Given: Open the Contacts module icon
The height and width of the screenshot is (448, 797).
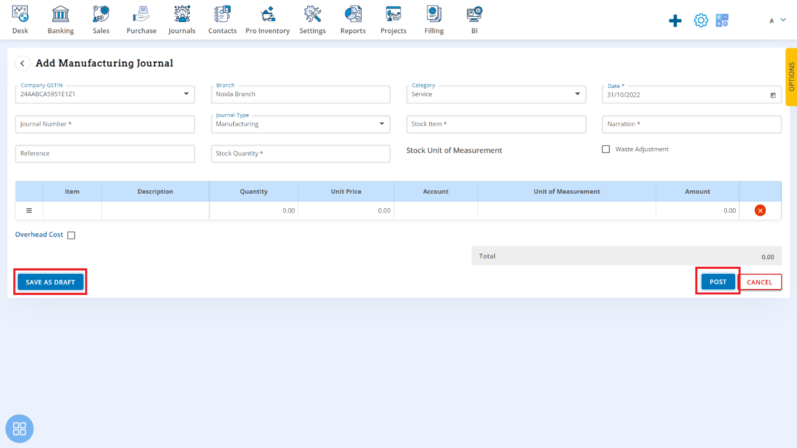Looking at the screenshot, I should (223, 14).
